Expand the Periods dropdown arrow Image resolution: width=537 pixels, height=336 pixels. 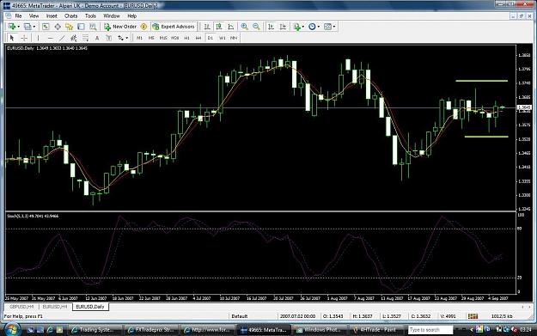[319, 27]
